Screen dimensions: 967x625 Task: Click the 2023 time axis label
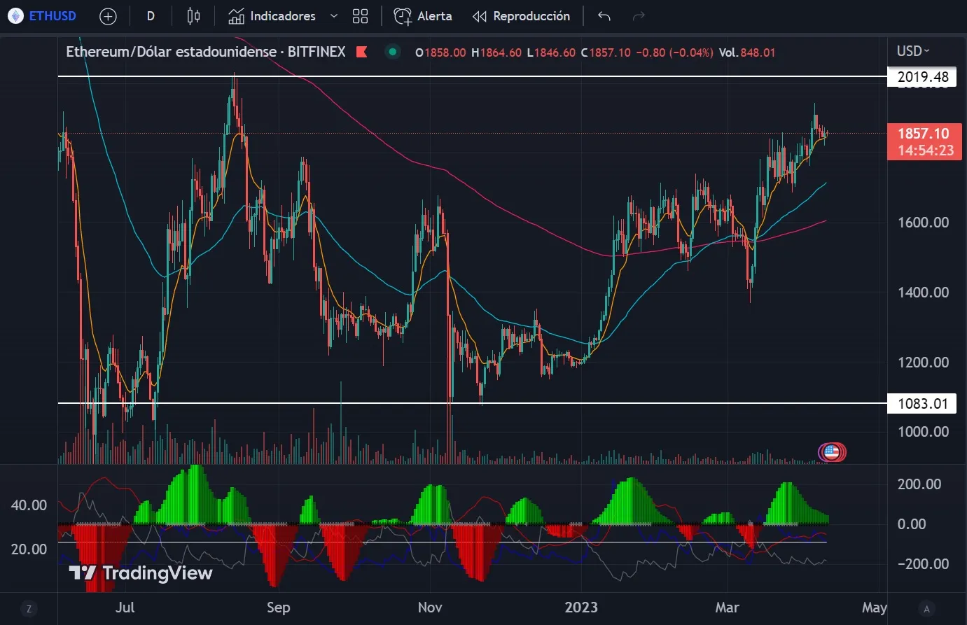point(581,608)
